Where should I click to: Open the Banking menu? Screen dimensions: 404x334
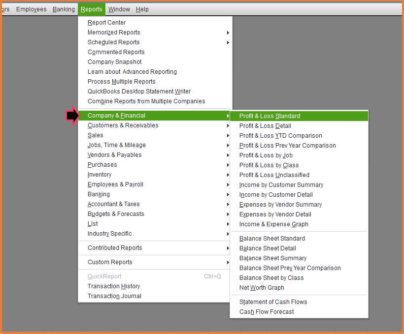64,9
